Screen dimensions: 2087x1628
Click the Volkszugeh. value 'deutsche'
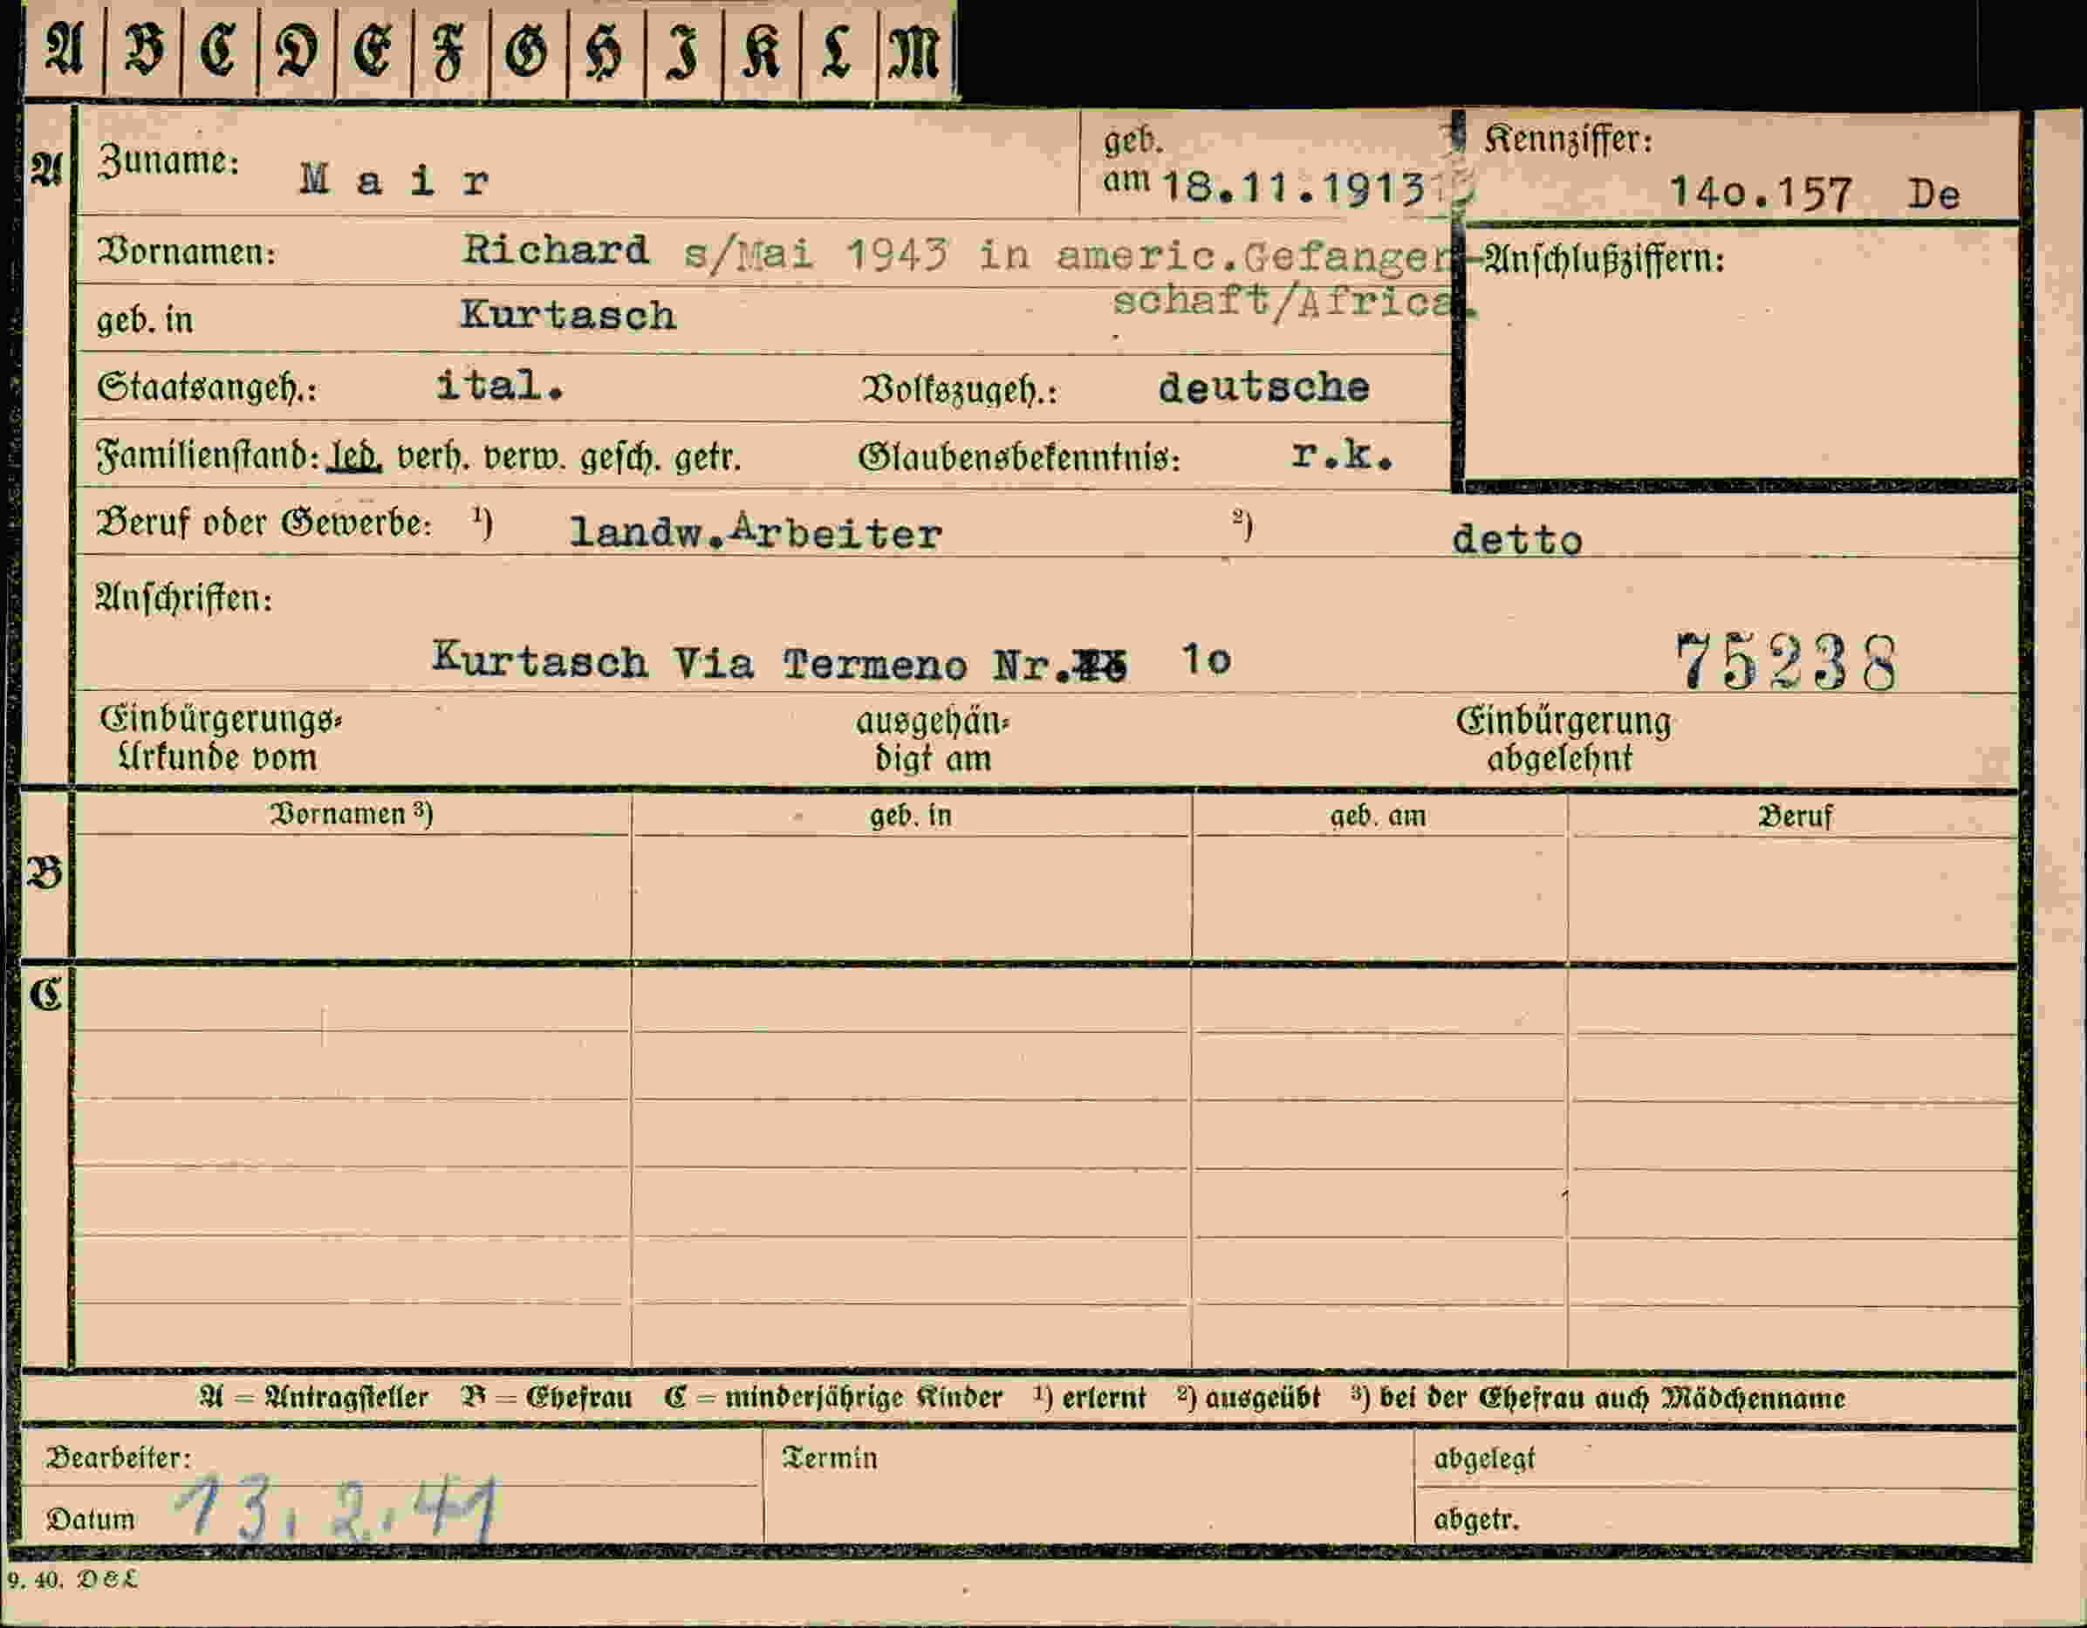[1263, 387]
